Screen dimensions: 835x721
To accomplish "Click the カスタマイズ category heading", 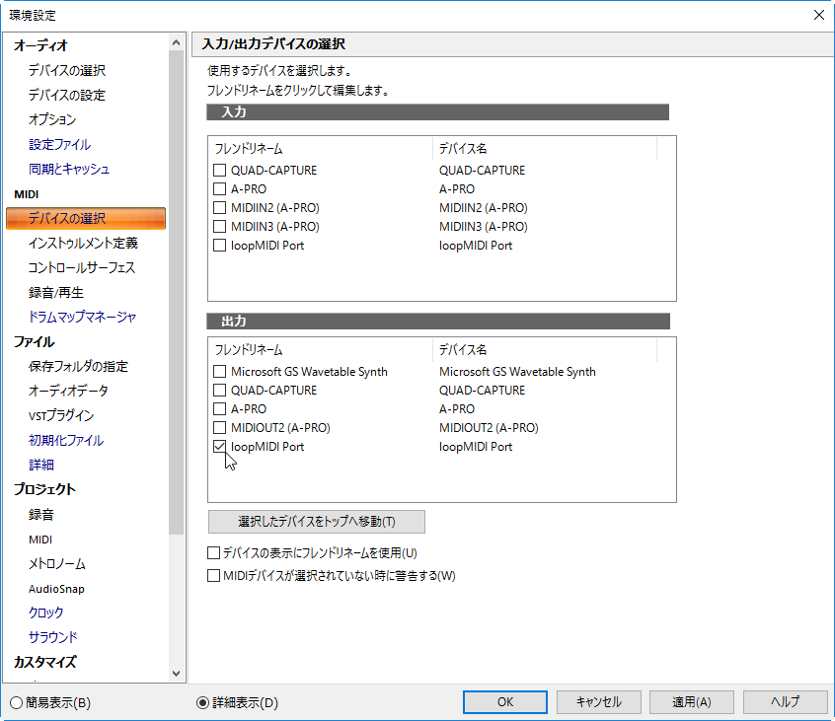I will click(x=45, y=662).
